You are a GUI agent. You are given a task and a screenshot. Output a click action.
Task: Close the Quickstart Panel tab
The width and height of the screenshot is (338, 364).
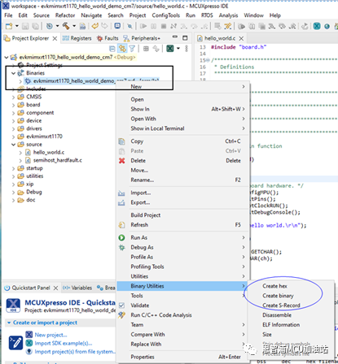tap(55, 288)
